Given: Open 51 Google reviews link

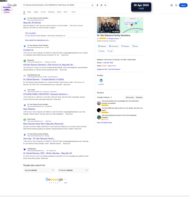Looking at the screenshot, I should [113, 39].
